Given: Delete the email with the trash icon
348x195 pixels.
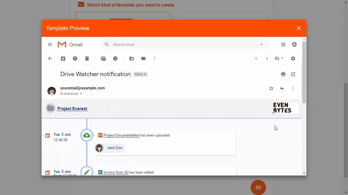Looking at the screenshot, I should (x=87, y=58).
